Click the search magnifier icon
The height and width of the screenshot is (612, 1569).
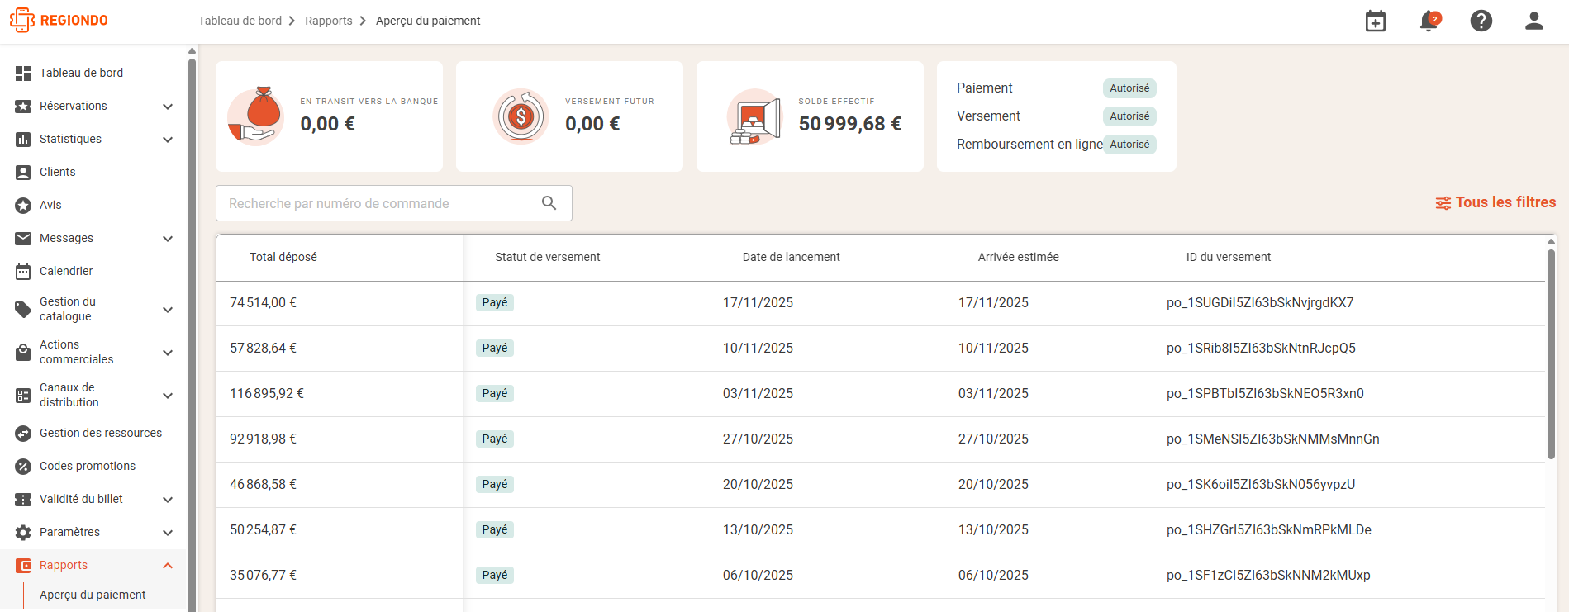pyautogui.click(x=549, y=203)
